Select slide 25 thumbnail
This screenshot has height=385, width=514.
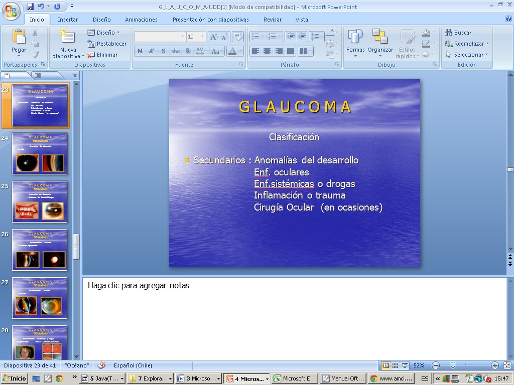(40, 202)
